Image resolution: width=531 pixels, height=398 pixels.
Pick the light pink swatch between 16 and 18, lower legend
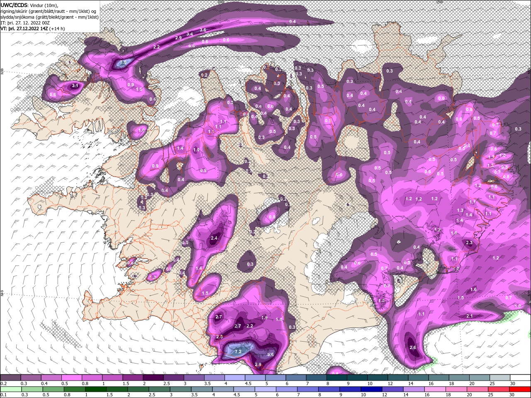click(435, 389)
